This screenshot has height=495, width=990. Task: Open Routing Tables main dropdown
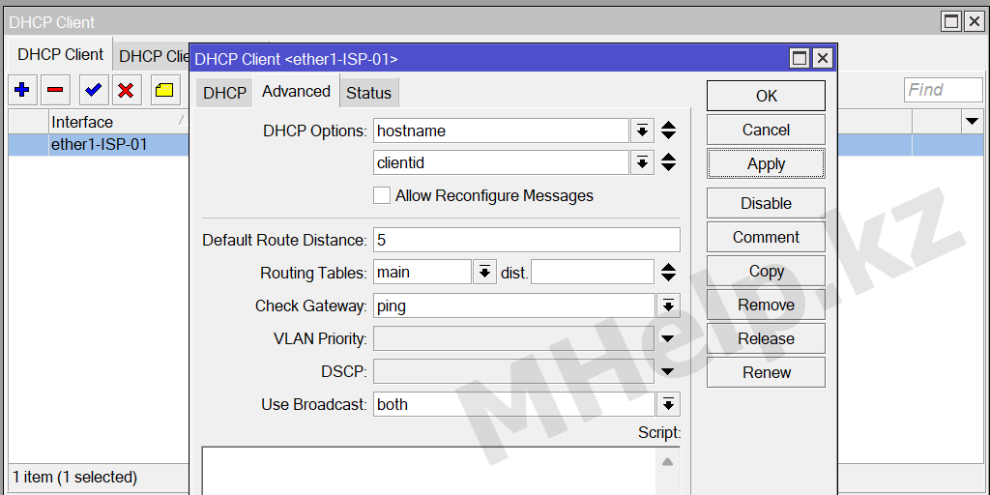(x=485, y=272)
